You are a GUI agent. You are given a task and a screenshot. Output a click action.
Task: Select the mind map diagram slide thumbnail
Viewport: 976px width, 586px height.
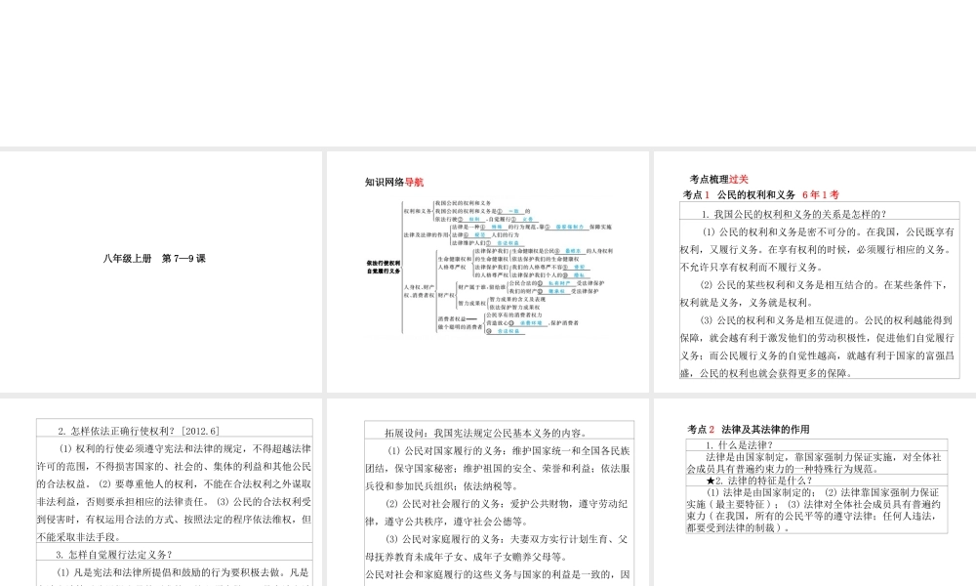tap(487, 272)
